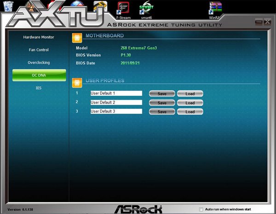
Task: Open the WinRAR desktop shortcut
Action: (215, 10)
